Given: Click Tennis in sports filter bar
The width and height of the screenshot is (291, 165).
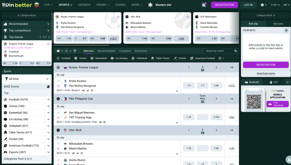Looking at the screenshot, I should pyautogui.click(x=81, y=58).
